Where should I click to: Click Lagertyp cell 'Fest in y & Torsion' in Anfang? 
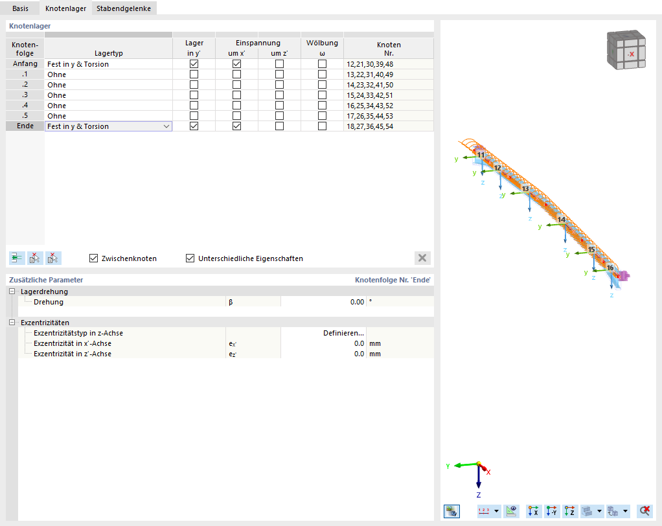(x=109, y=64)
